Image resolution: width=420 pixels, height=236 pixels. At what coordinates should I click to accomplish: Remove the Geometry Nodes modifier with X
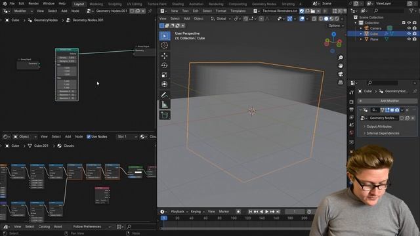(x=407, y=110)
